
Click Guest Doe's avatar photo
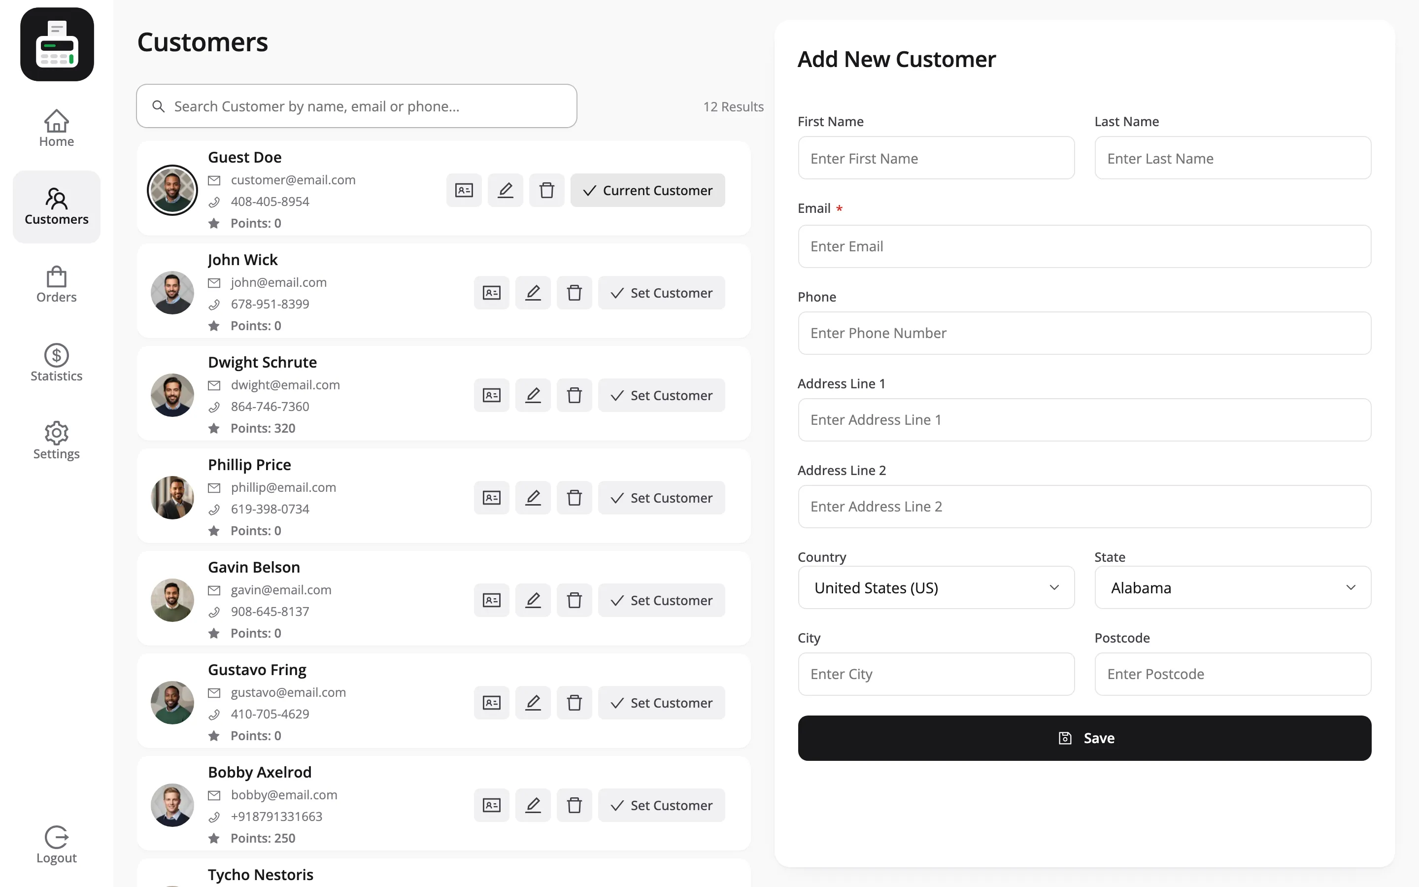point(172,190)
